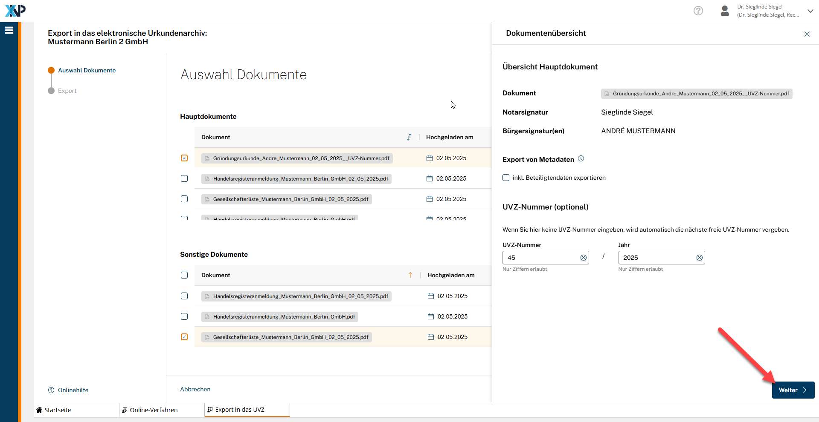Switch to the Startseite tab
The image size is (819, 422).
pyautogui.click(x=58, y=410)
